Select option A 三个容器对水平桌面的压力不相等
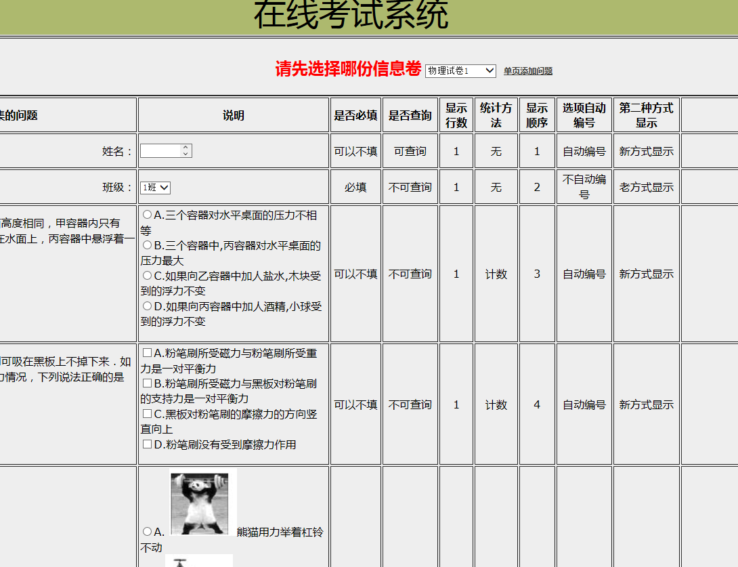 click(x=148, y=215)
